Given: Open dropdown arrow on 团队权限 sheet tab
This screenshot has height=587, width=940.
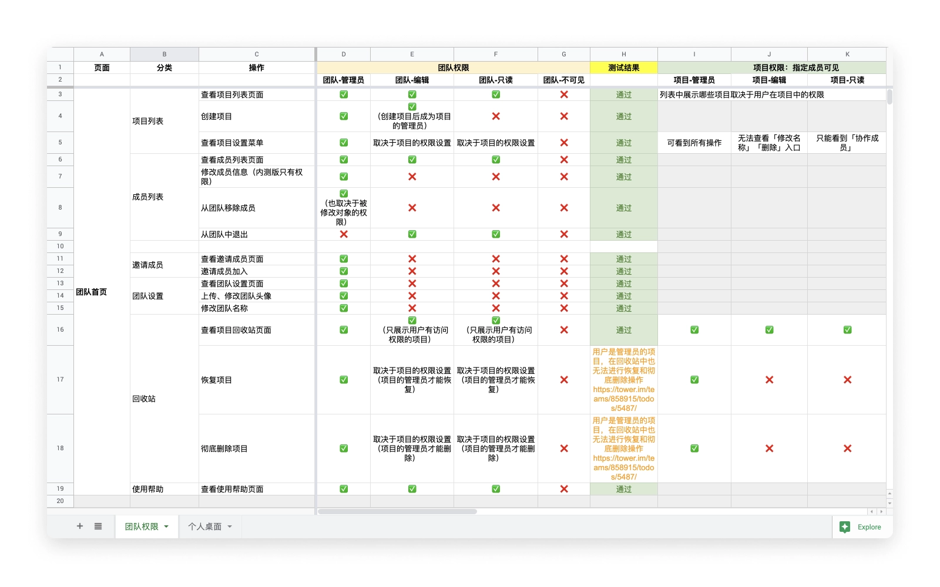Looking at the screenshot, I should [167, 527].
